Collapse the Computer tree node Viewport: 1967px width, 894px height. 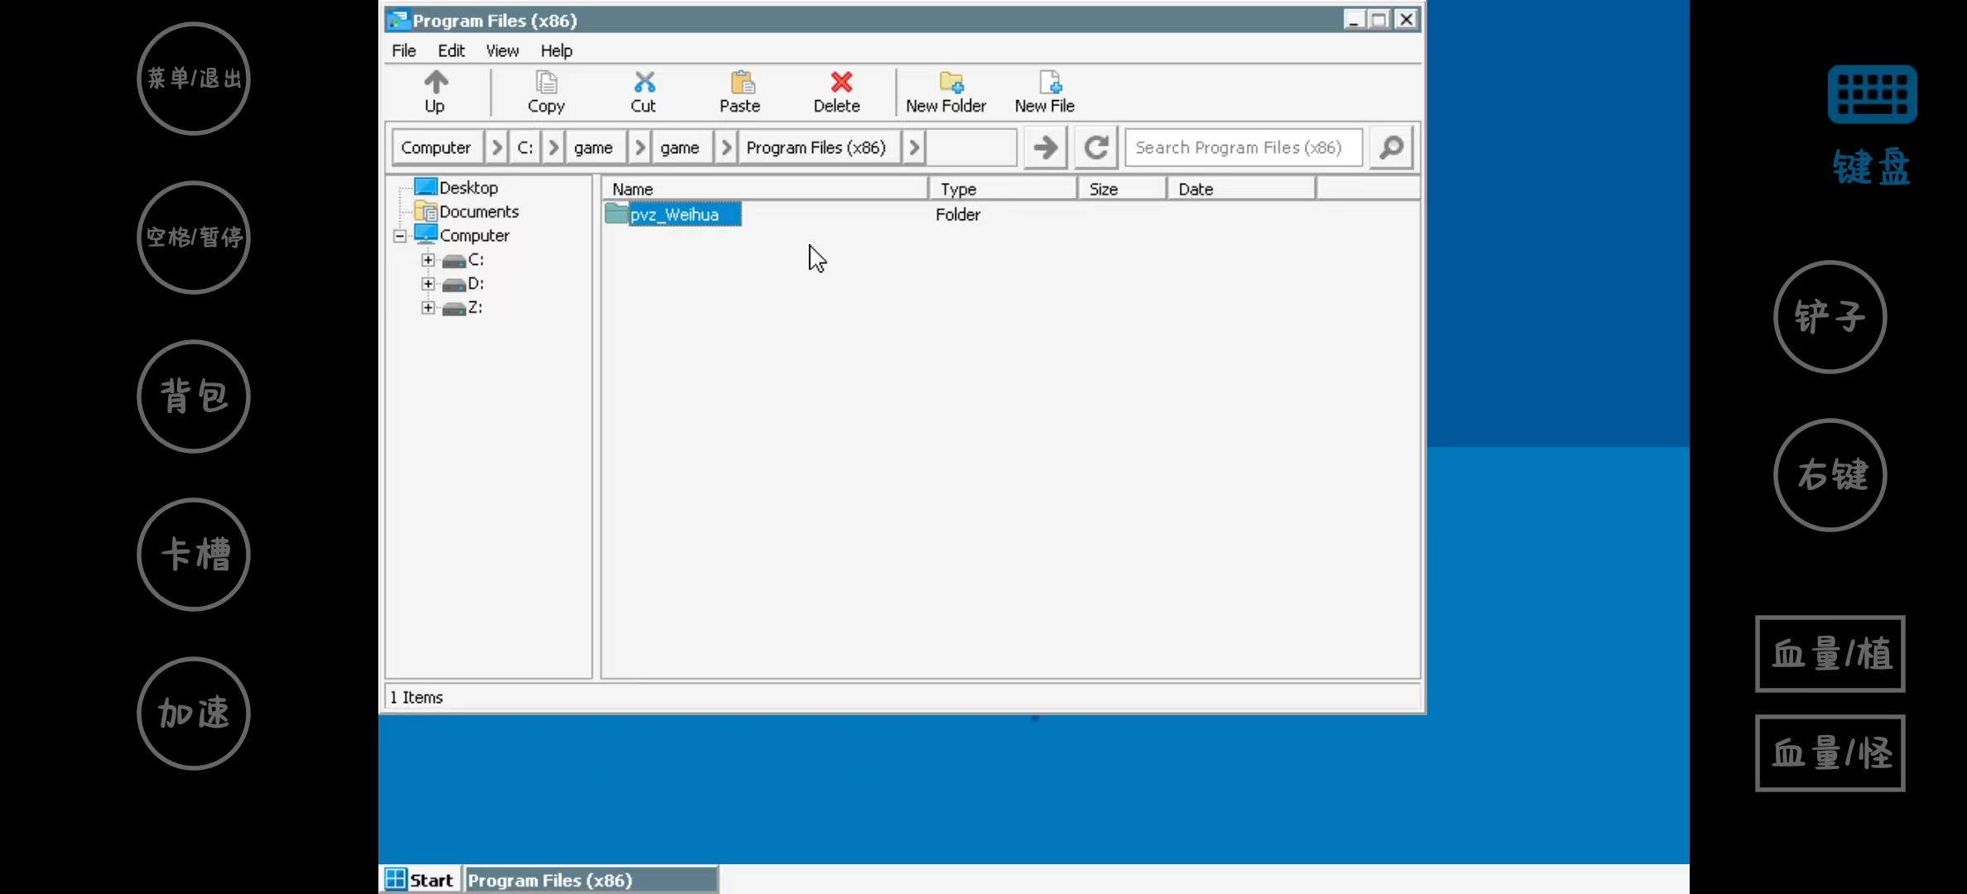[x=400, y=236]
